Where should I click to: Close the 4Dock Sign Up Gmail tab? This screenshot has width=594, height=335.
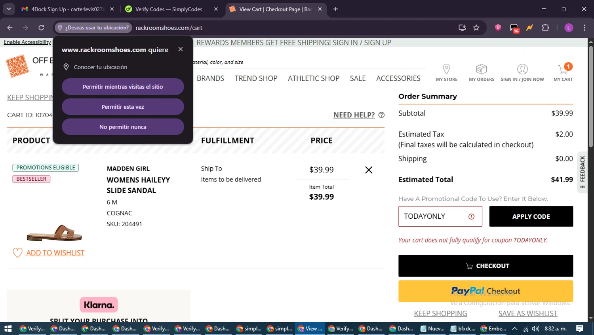click(x=112, y=9)
